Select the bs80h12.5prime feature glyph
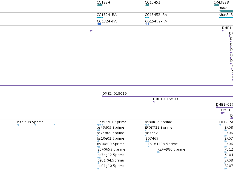 click(x=147, y=125)
